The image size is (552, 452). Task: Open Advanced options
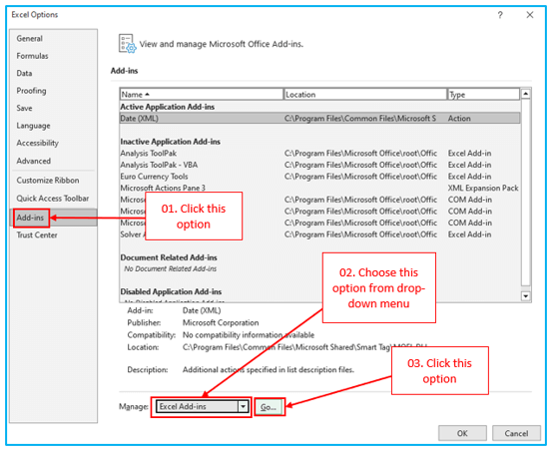tap(34, 161)
